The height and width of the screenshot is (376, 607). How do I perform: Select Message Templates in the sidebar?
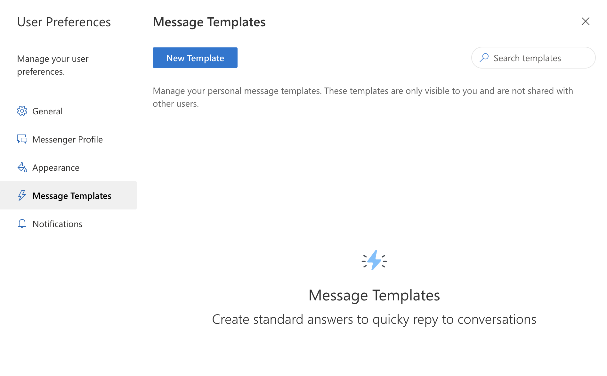click(x=72, y=195)
